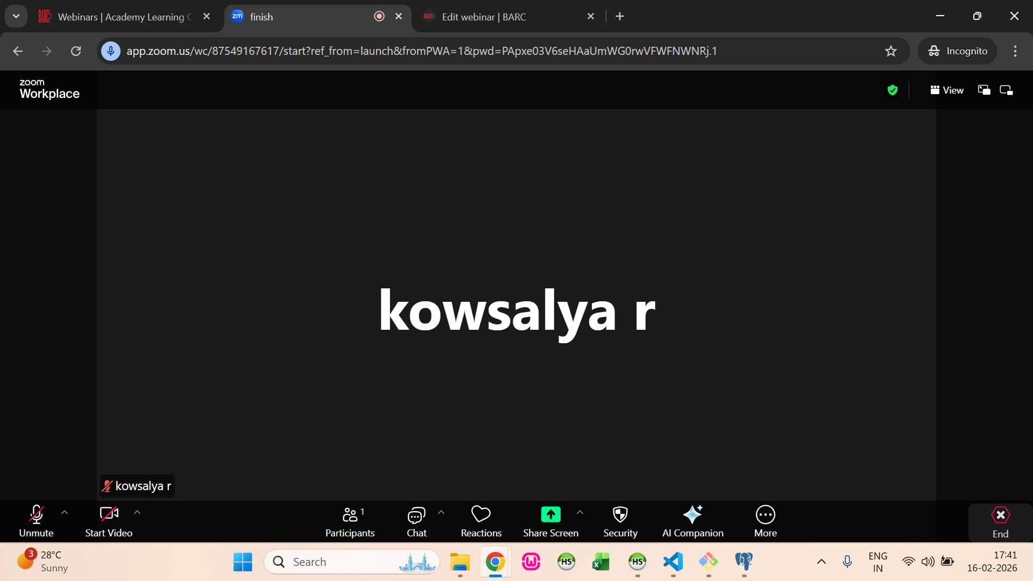Expand video options arrow next to Start Video
The width and height of the screenshot is (1033, 581).
pyautogui.click(x=137, y=513)
